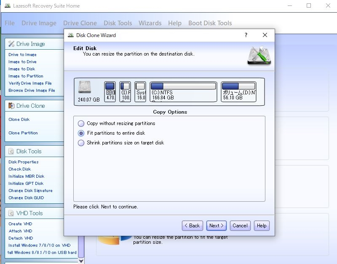Open Image to Partition link
The image size is (337, 264).
[26, 76]
